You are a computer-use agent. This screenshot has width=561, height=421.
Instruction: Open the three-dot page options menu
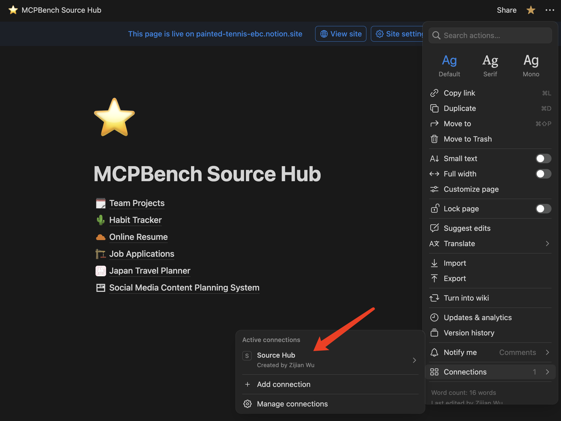coord(550,10)
